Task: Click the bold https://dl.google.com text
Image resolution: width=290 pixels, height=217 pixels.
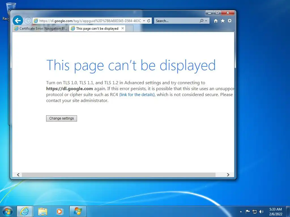Action: [70, 88]
